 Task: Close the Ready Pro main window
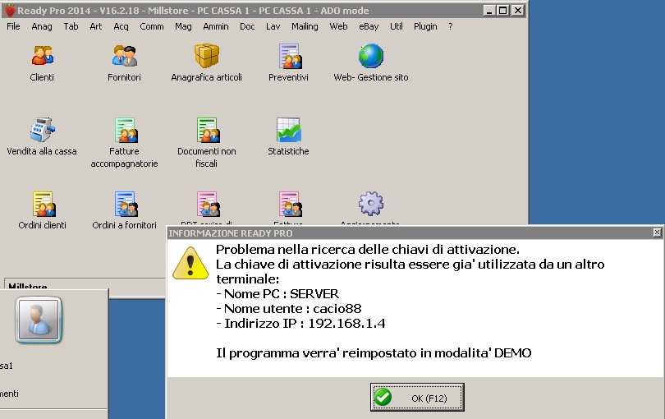[x=517, y=11]
